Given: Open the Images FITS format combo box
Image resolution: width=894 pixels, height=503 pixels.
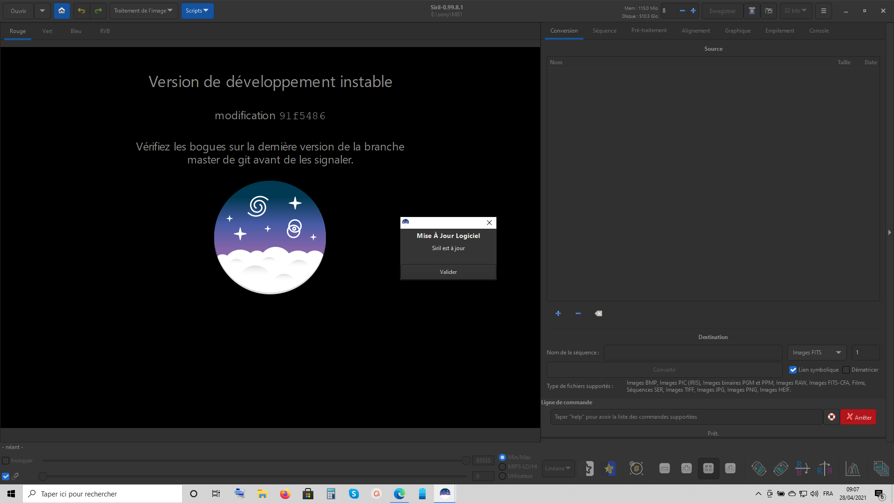Looking at the screenshot, I should (816, 353).
